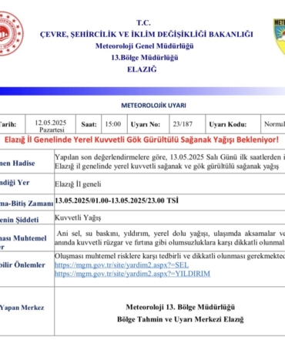285x347 pixels.
Task: Click Bölge Tahmin ve Uyarı Merkezi Elazığ
Action: [x=180, y=319]
